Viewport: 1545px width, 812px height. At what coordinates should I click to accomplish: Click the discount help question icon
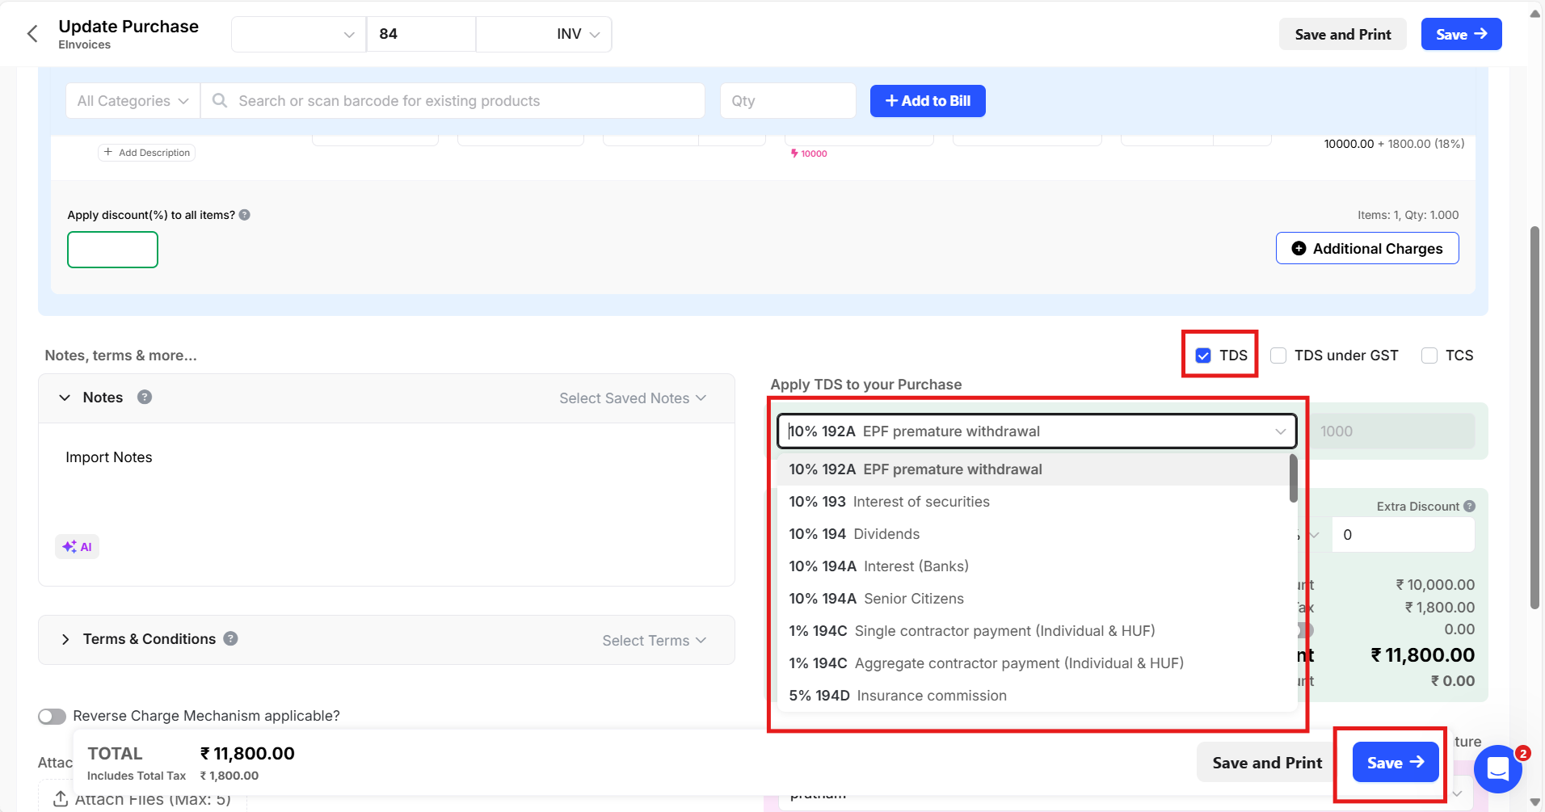[245, 215]
